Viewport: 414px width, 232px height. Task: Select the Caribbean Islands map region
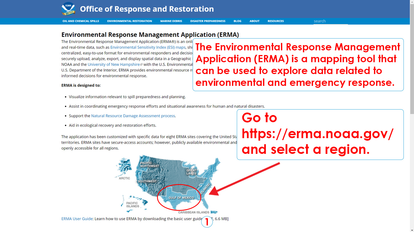pyautogui.click(x=194, y=212)
